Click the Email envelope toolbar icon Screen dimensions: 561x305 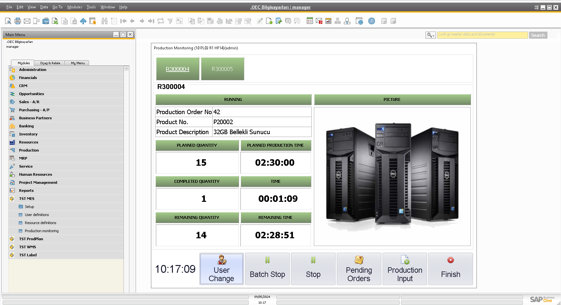pyautogui.click(x=27, y=21)
